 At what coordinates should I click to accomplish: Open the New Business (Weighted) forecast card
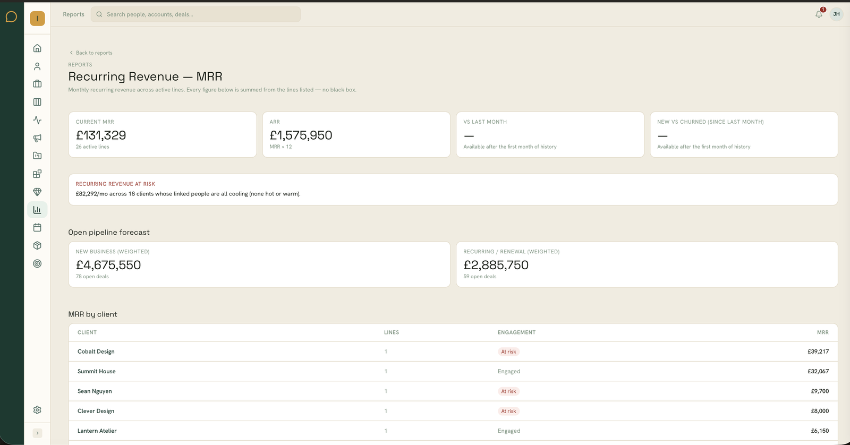tap(259, 264)
